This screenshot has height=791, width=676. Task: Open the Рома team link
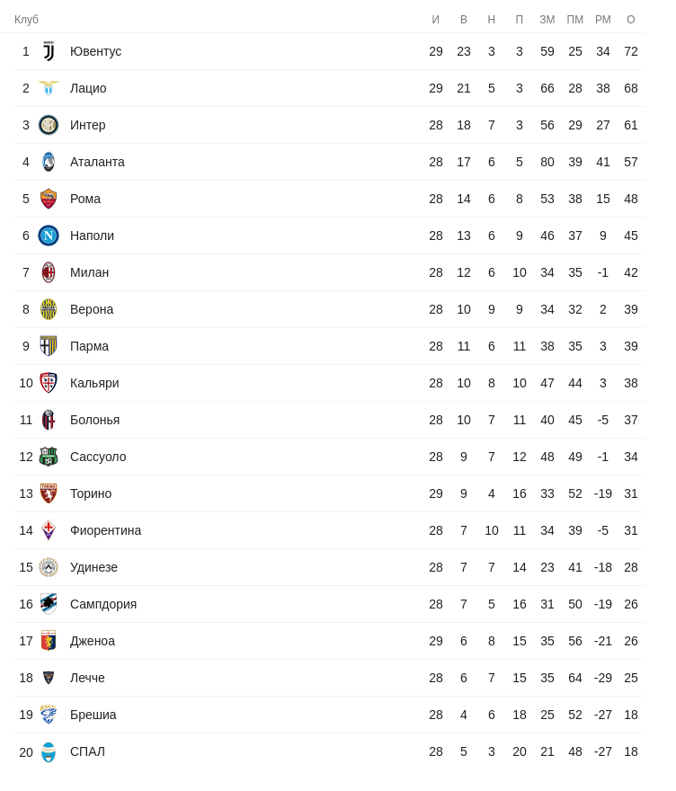click(85, 199)
